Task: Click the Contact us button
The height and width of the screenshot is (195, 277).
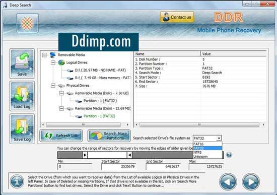Action: click(177, 17)
